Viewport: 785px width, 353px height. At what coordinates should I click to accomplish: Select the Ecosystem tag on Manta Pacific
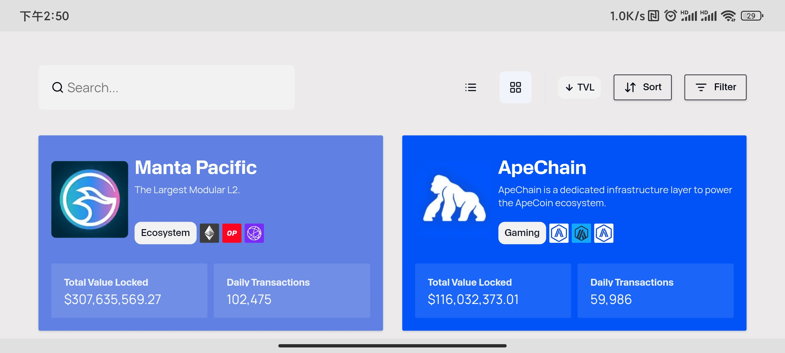coord(166,233)
